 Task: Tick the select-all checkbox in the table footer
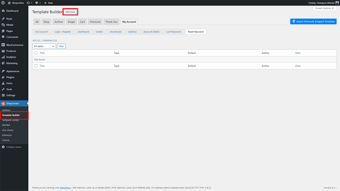pos(36,66)
